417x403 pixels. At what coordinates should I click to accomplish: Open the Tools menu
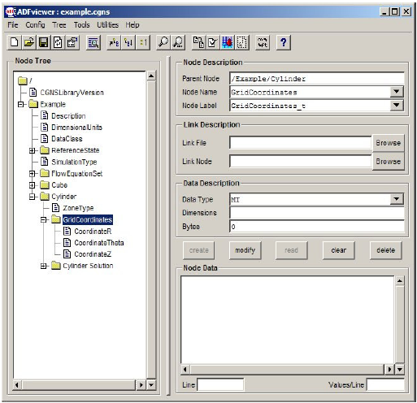tap(81, 25)
